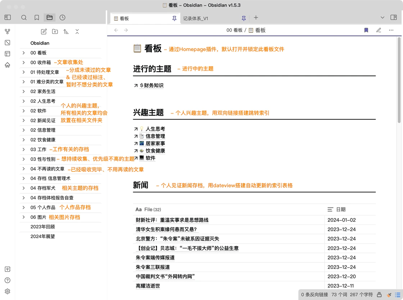The width and height of the screenshot is (403, 300).
Task: Expand the 00 收件箱 folder
Action: coord(24,63)
